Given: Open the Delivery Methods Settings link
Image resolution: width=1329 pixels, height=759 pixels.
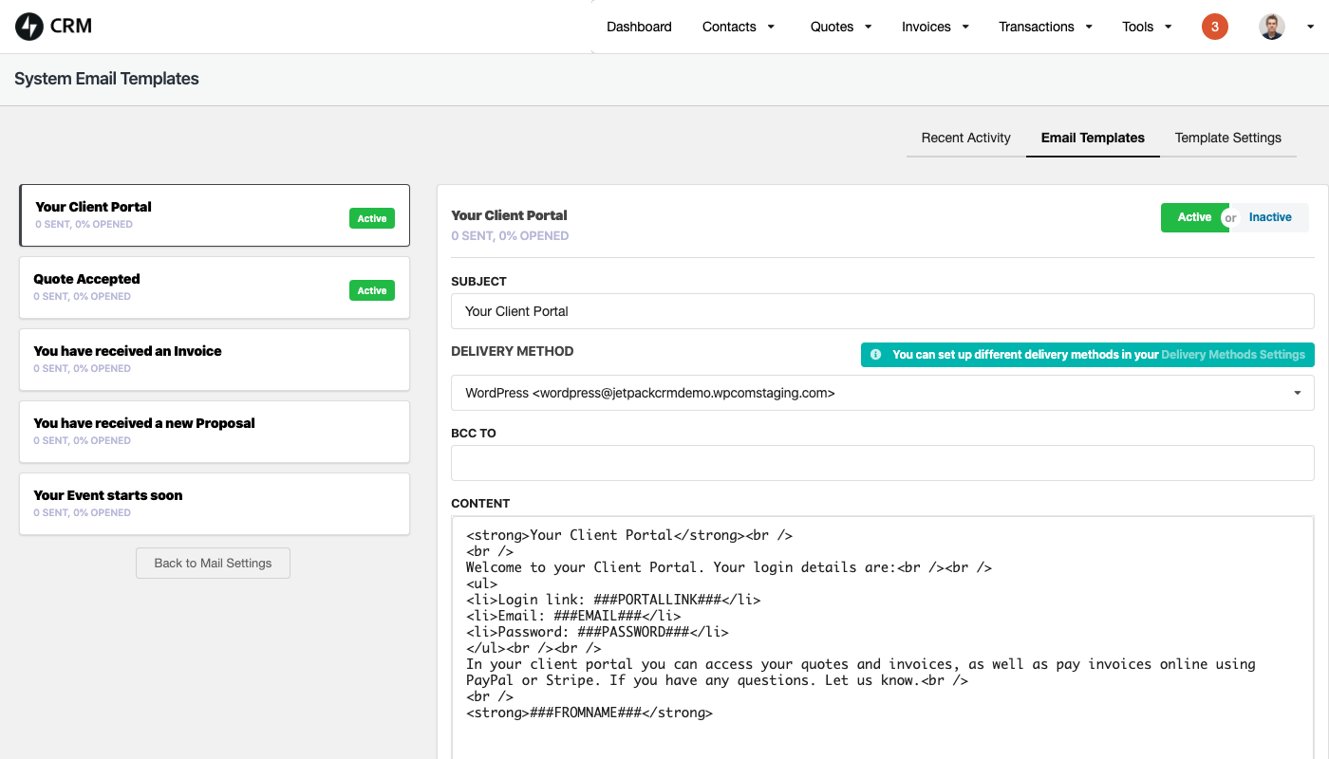Looking at the screenshot, I should click(x=1233, y=354).
